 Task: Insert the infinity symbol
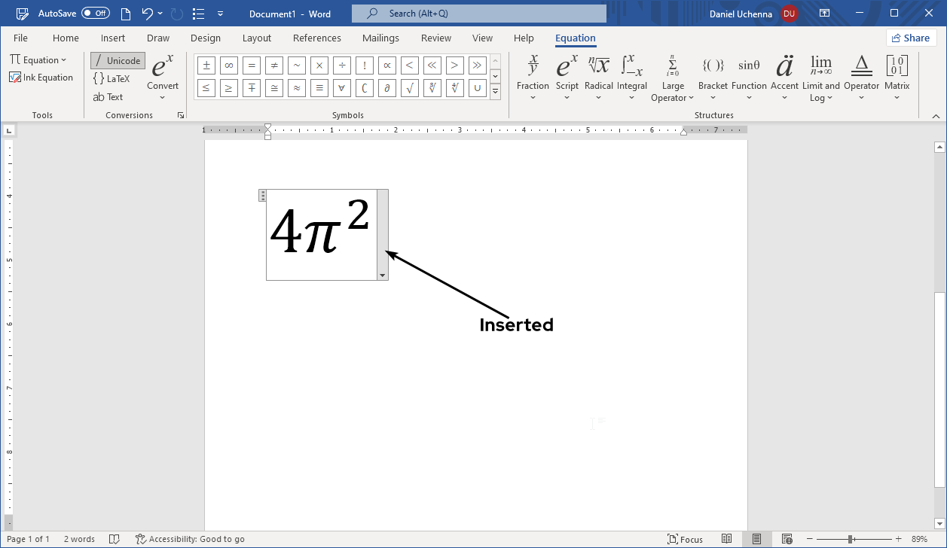tap(228, 65)
